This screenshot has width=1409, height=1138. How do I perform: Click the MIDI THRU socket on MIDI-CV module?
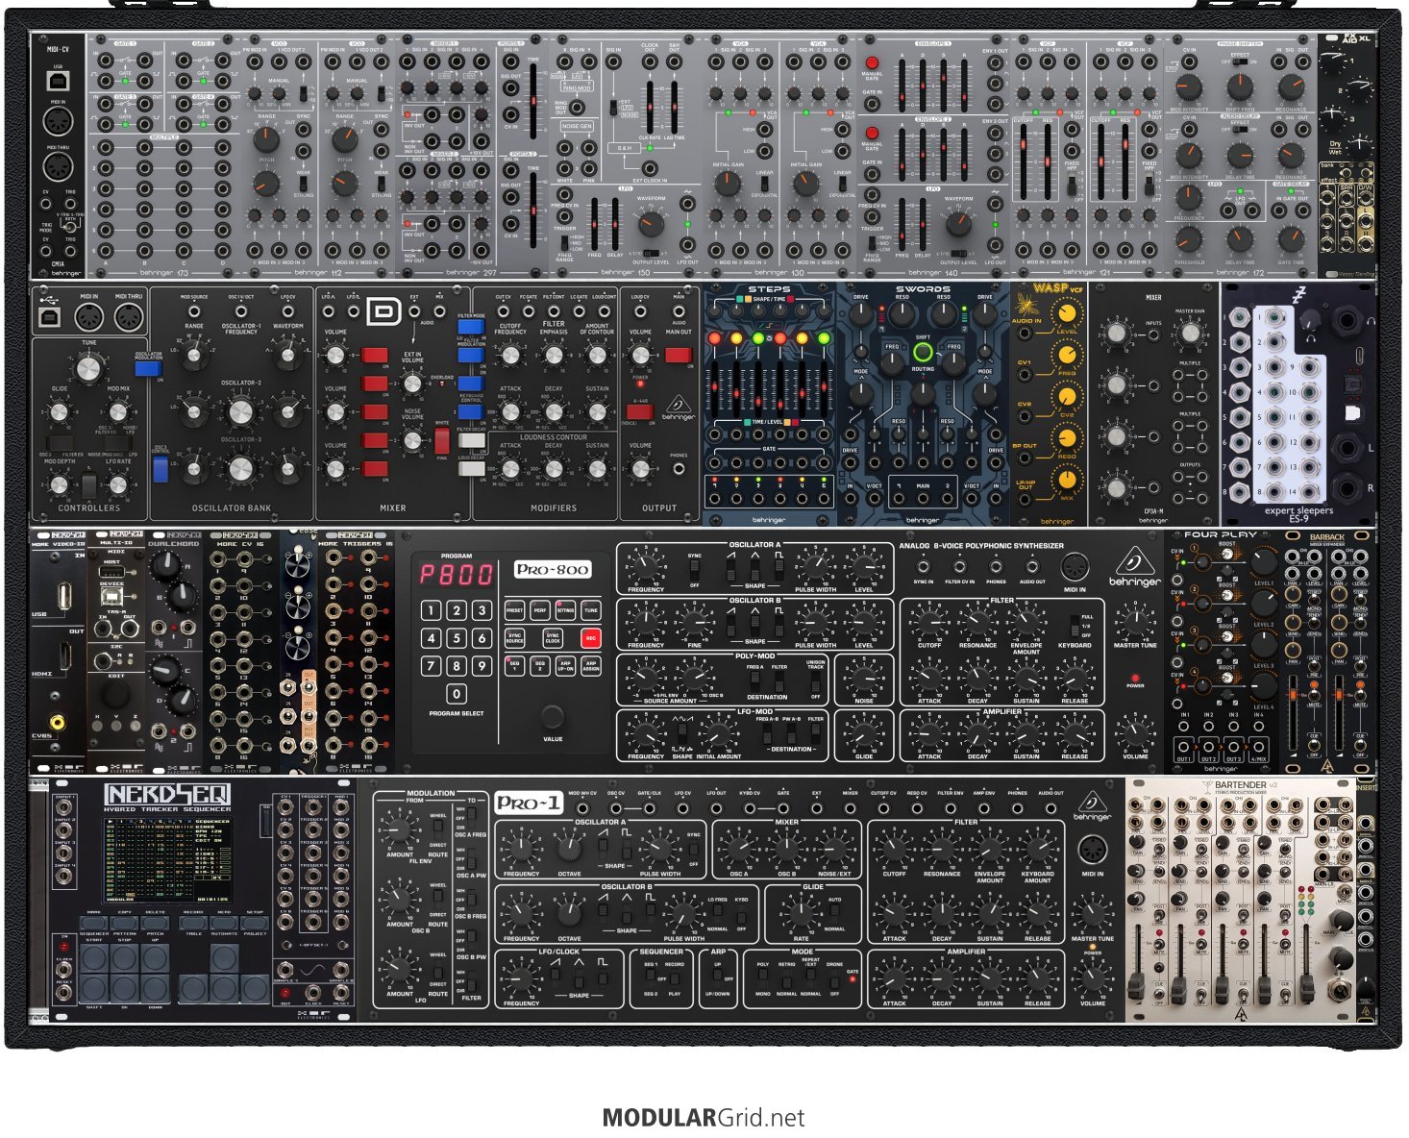[58, 166]
